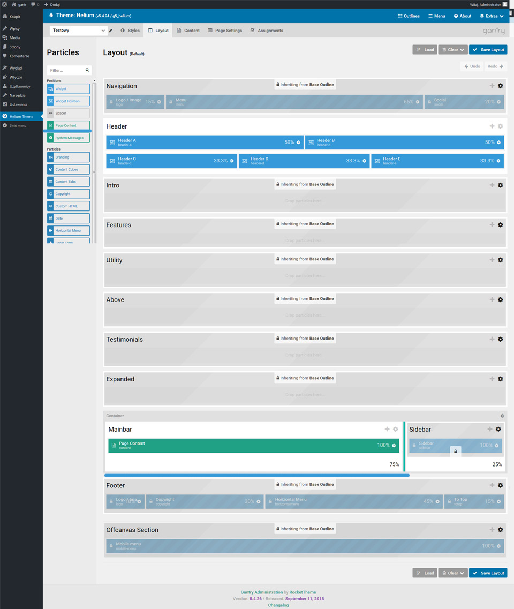Click the bottom Load button
Image resolution: width=514 pixels, height=609 pixels.
pyautogui.click(x=425, y=573)
